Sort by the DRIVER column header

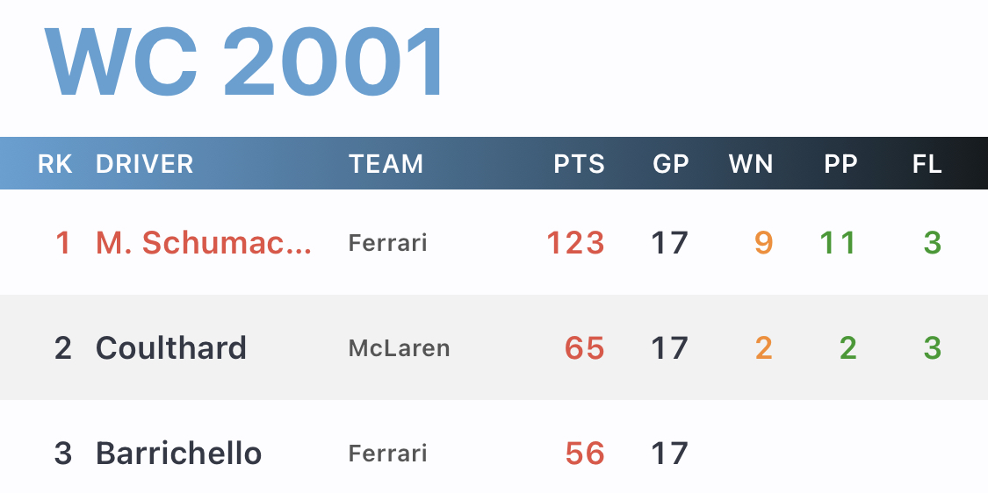tap(144, 164)
